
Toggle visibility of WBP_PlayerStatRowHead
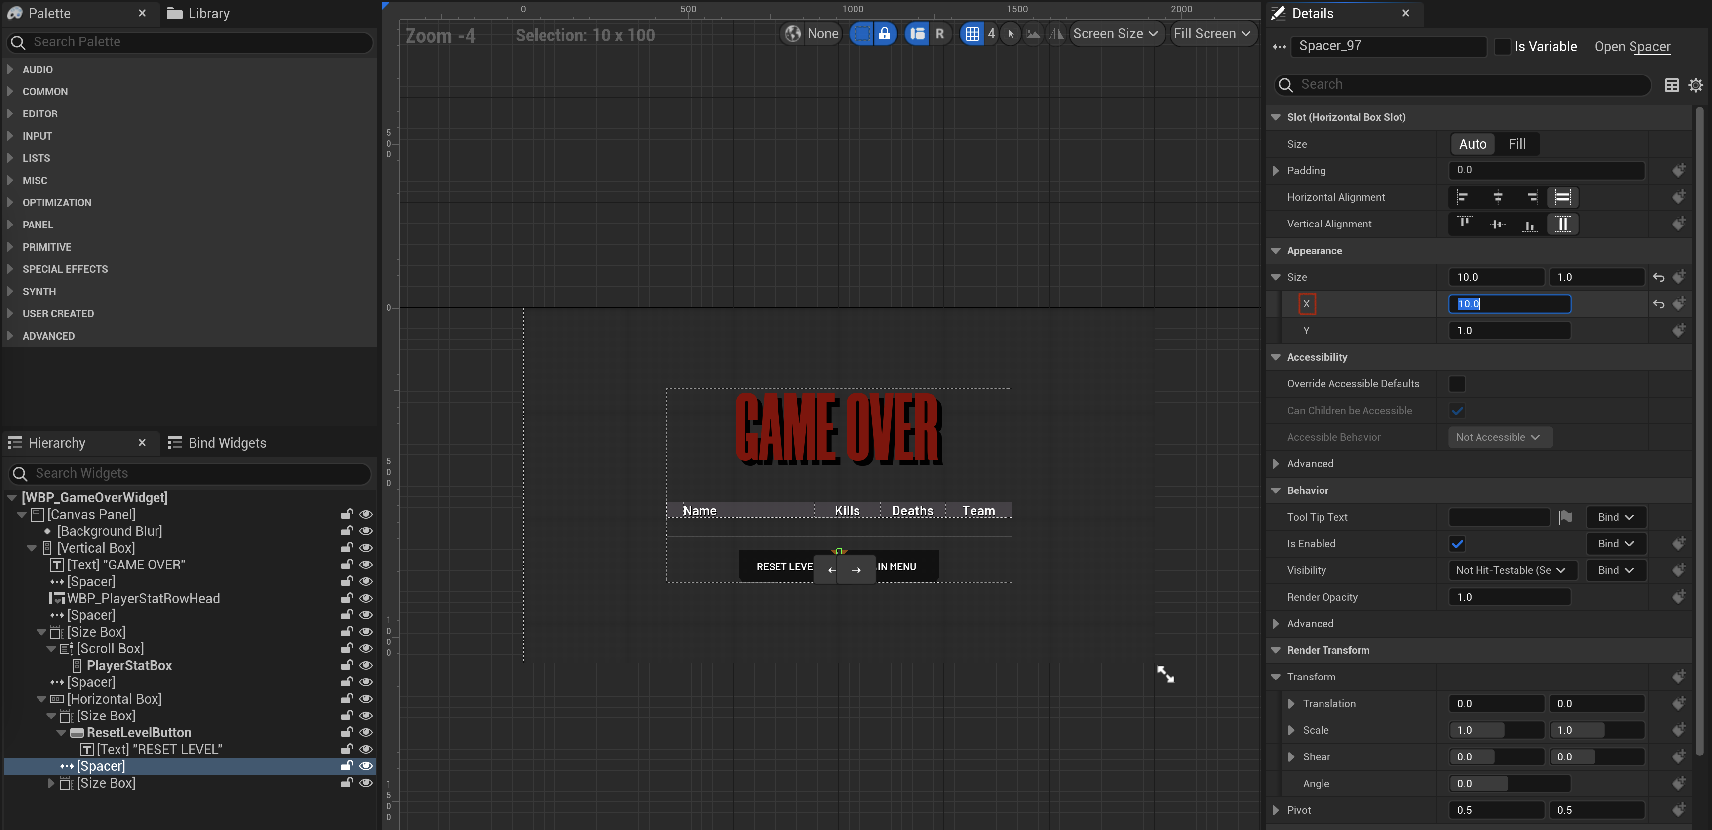point(365,598)
